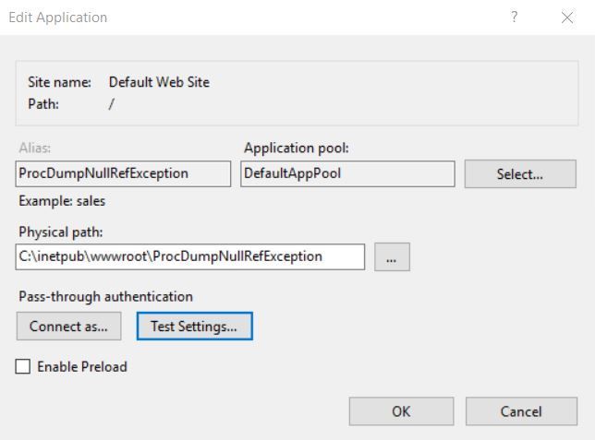Click the help question mark icon

click(x=515, y=18)
